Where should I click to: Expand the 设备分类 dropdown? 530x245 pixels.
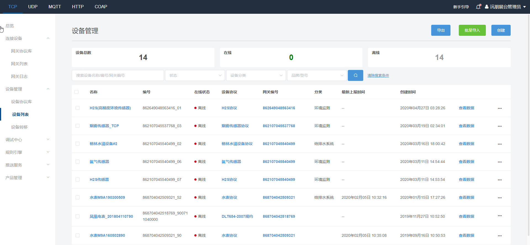[x=256, y=75]
